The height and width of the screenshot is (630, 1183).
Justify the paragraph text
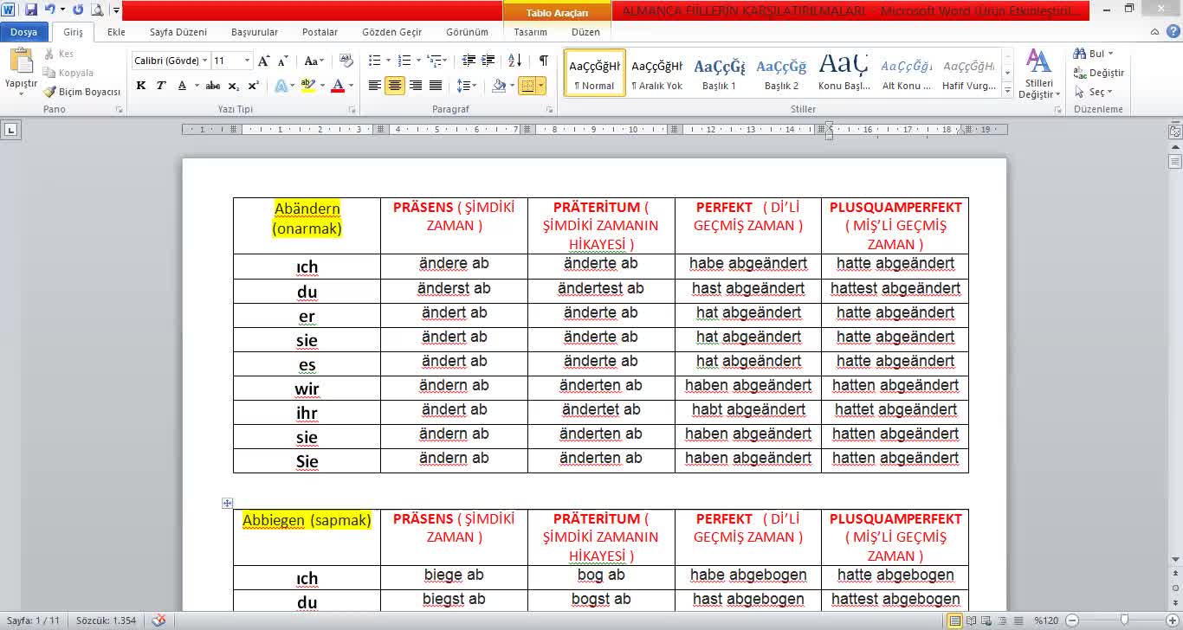[x=436, y=86]
